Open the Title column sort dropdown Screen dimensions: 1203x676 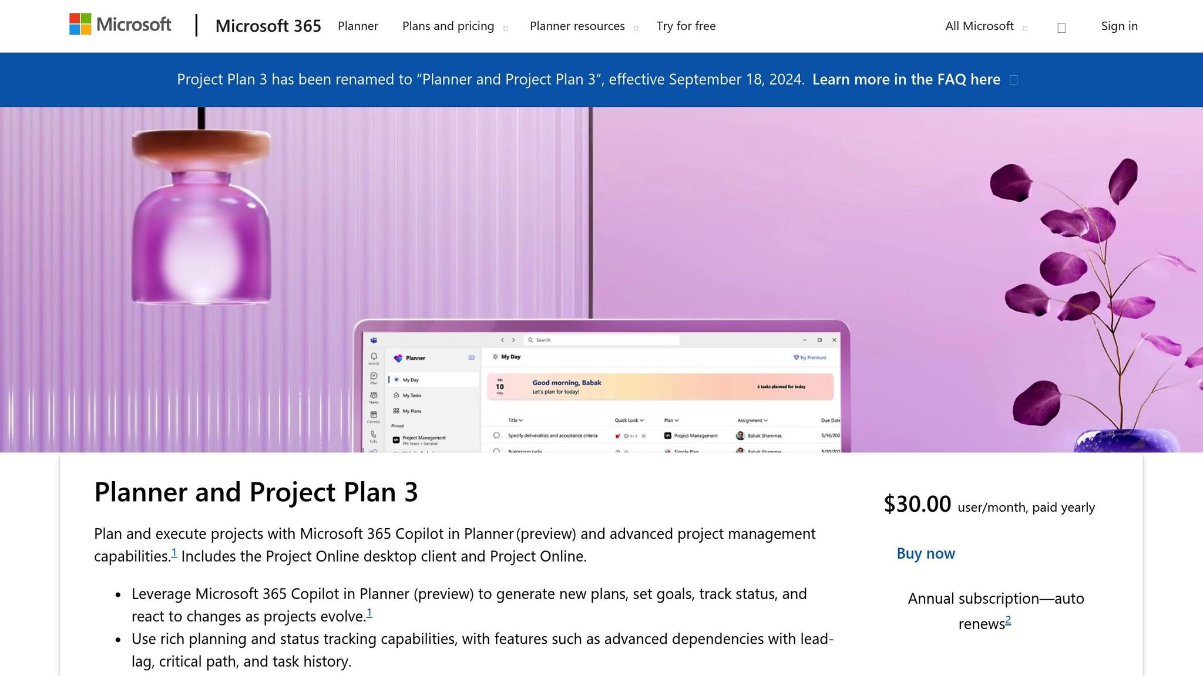click(x=520, y=420)
